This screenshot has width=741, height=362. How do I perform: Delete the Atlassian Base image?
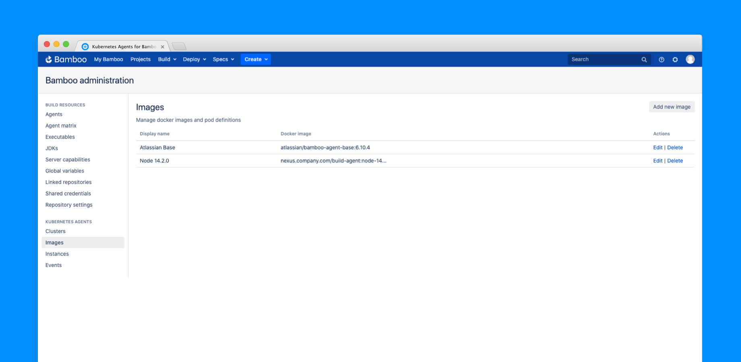coord(675,148)
